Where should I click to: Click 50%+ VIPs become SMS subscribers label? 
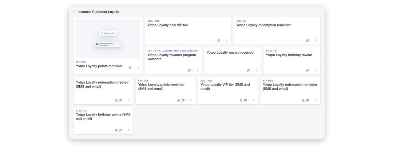pos(172,51)
